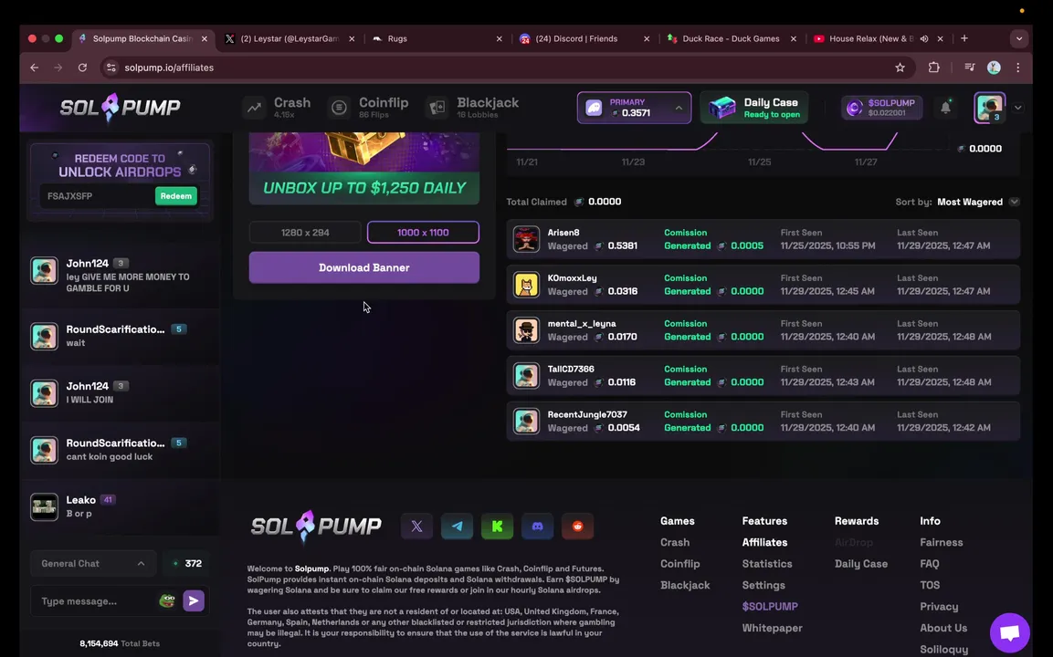Open the Discord social icon
1053x657 pixels.
537,527
